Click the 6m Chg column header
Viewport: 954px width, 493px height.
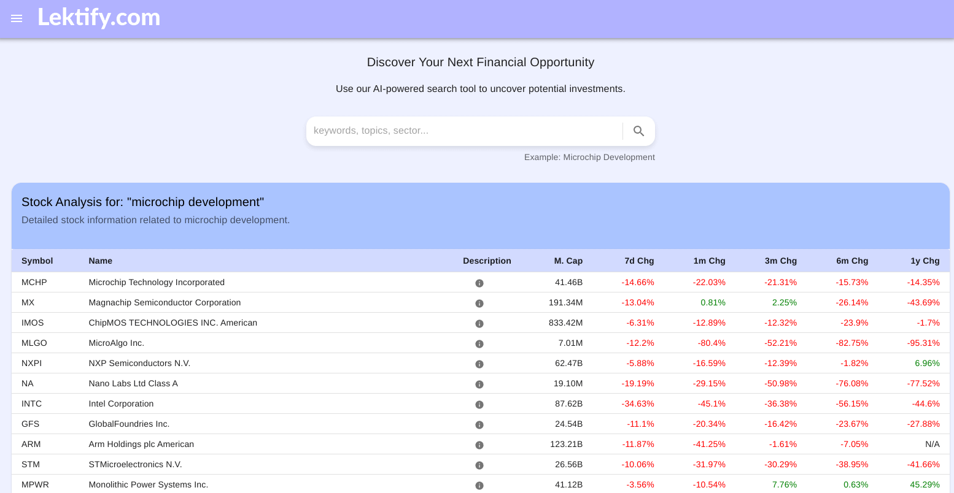[852, 261]
